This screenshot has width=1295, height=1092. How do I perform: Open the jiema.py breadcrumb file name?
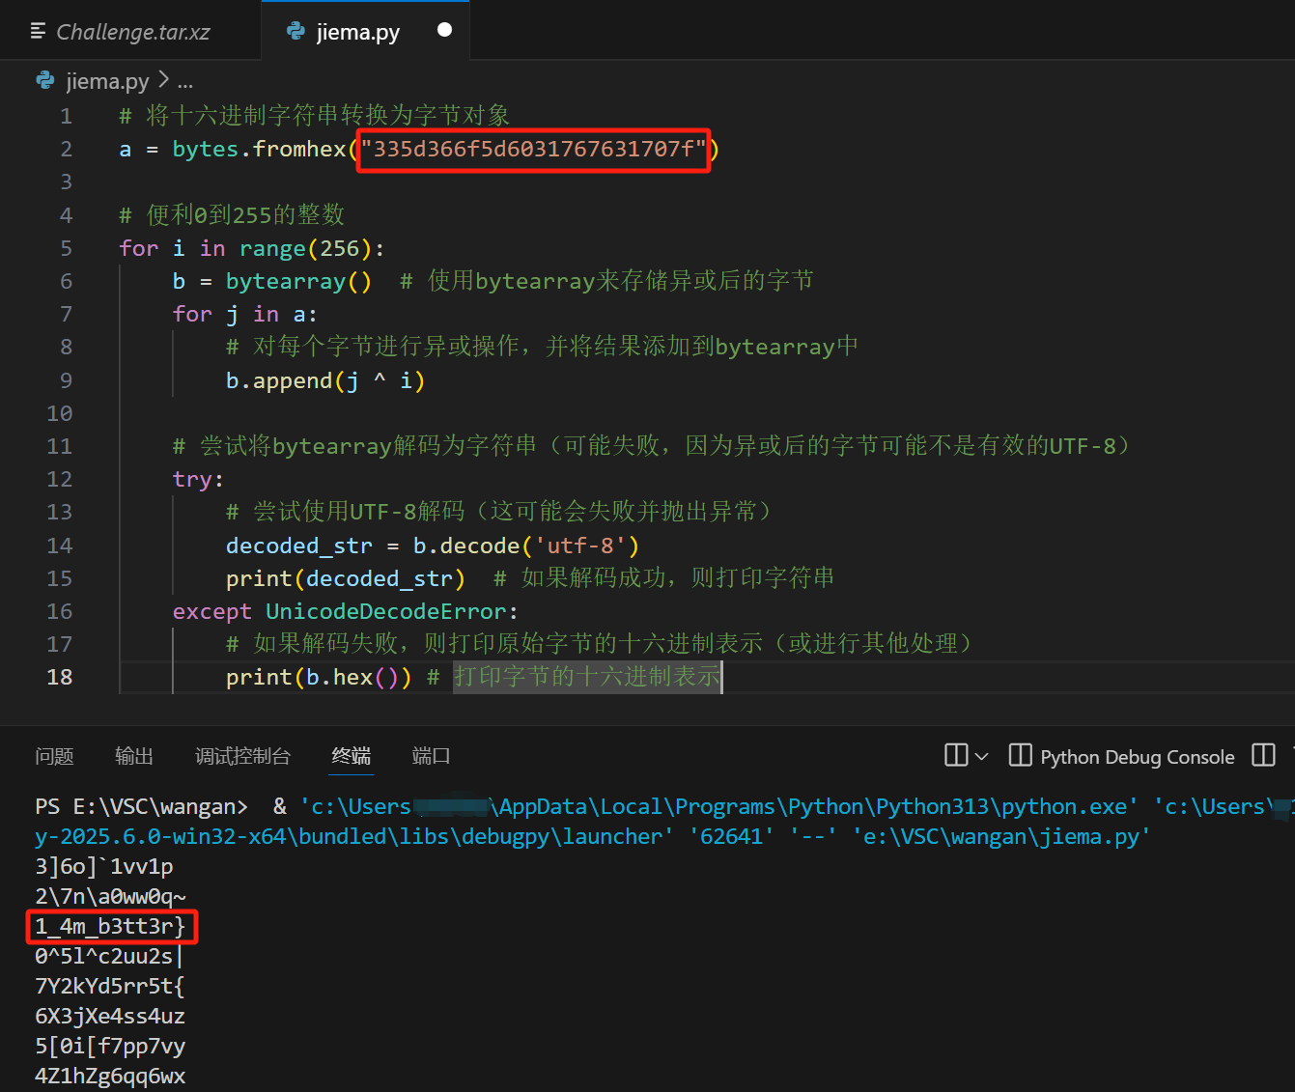coord(107,81)
